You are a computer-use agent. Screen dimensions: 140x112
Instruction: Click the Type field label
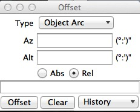(24, 24)
